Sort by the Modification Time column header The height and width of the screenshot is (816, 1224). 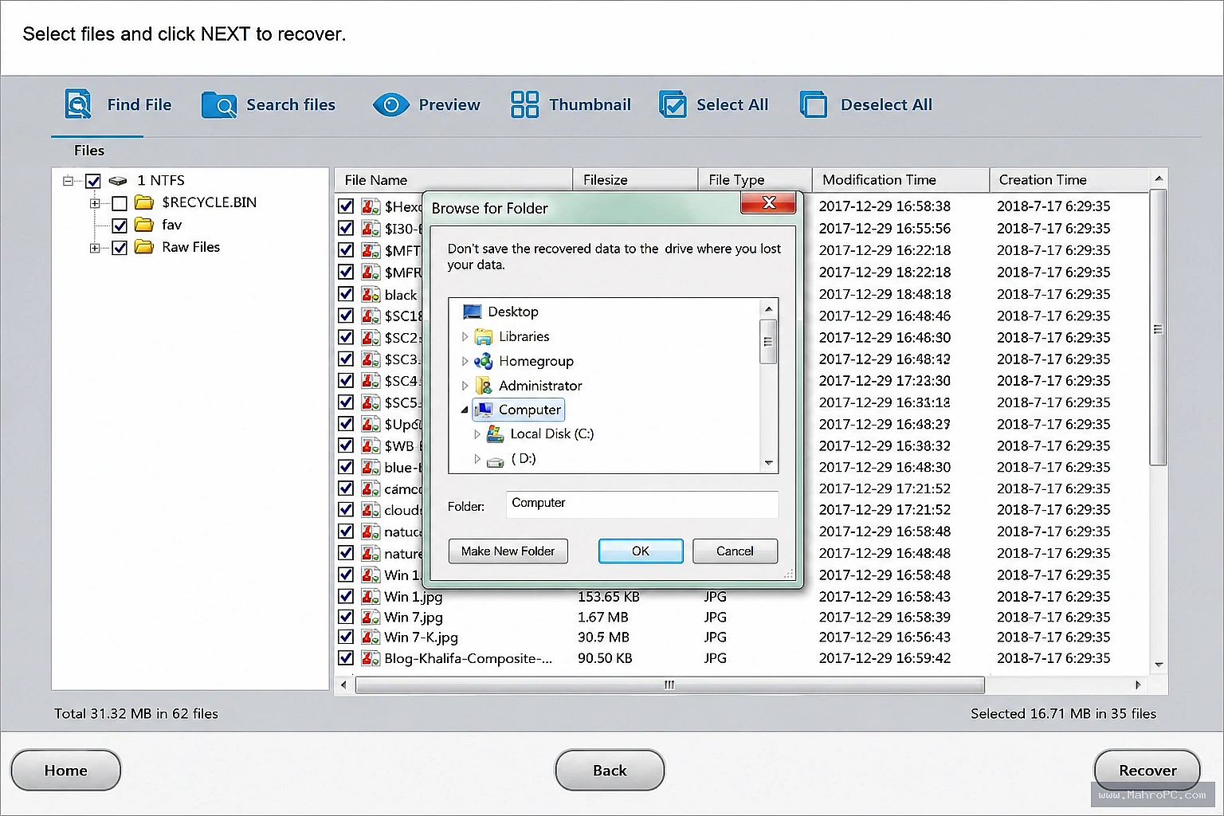coord(900,180)
